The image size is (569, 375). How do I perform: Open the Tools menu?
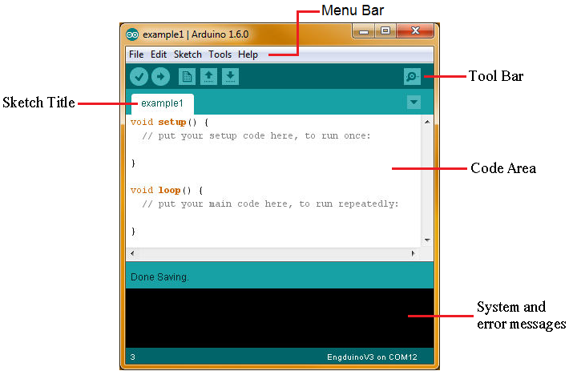[x=220, y=54]
